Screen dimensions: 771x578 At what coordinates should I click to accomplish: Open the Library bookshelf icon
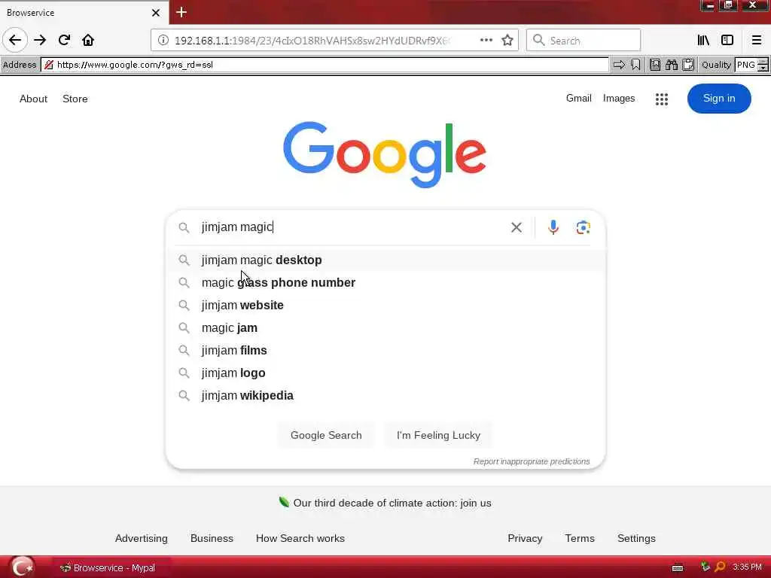[703, 41]
